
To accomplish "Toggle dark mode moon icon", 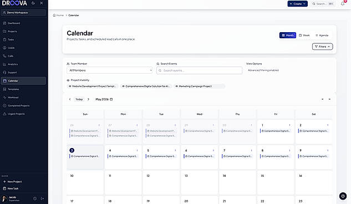I will [33, 3].
